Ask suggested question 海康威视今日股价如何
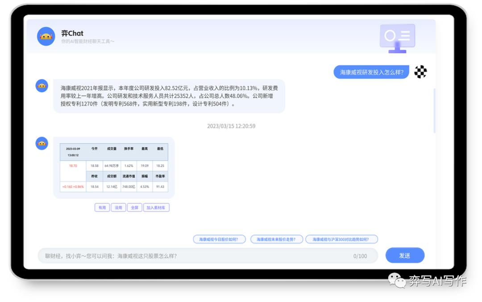The image size is (482, 302). [x=219, y=239]
